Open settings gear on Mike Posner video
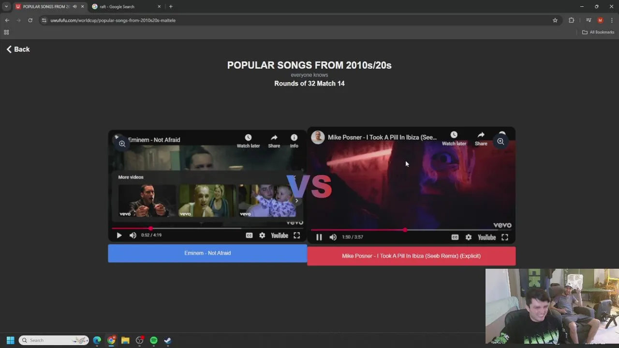Screen dimensions: 619x348 click(469, 237)
